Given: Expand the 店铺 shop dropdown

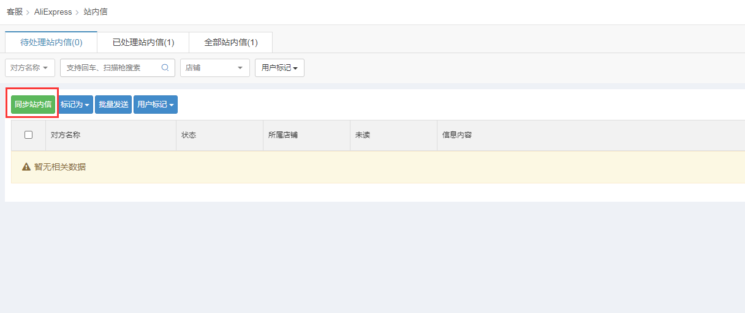Looking at the screenshot, I should point(214,68).
